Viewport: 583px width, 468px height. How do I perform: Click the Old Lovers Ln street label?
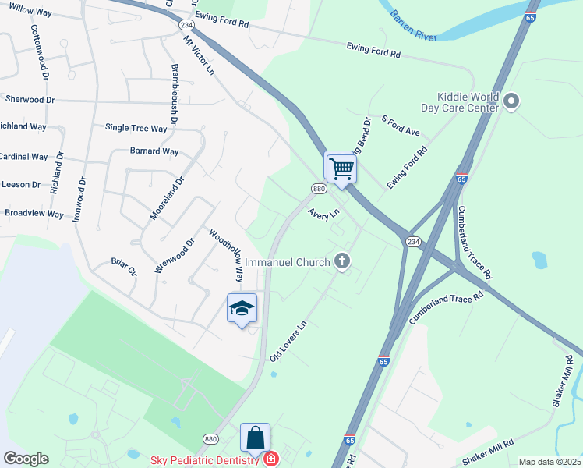pos(288,341)
